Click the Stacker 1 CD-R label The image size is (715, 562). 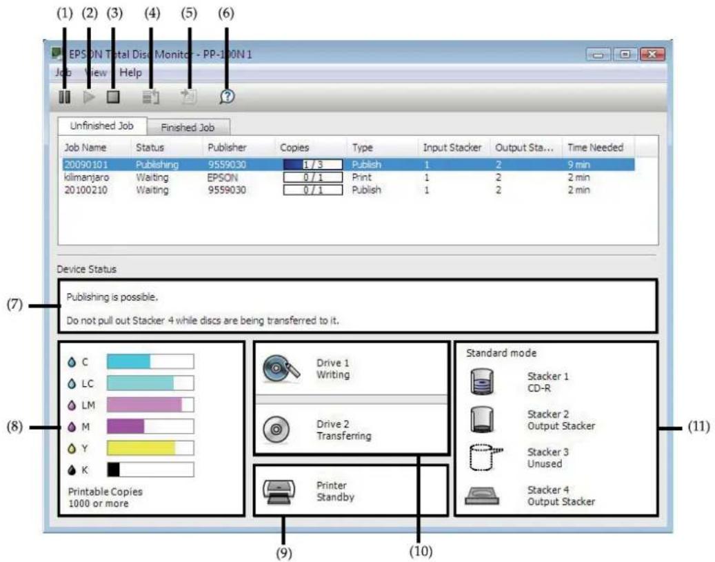pyautogui.click(x=547, y=382)
